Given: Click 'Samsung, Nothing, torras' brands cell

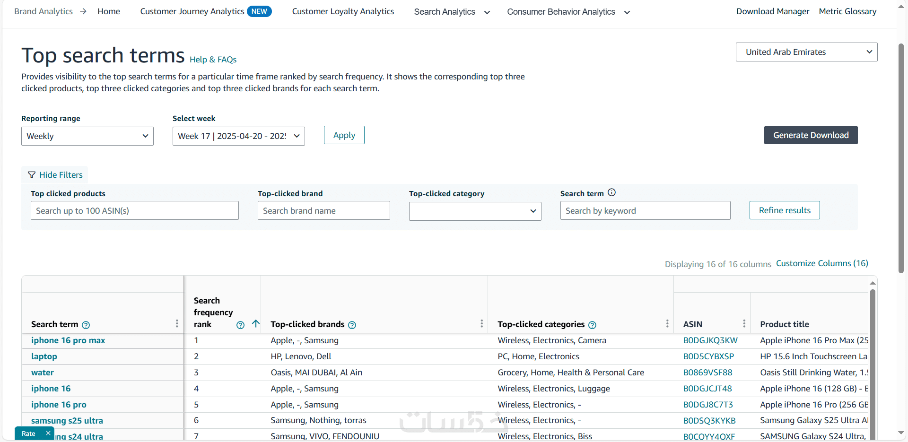Looking at the screenshot, I should 318,420.
